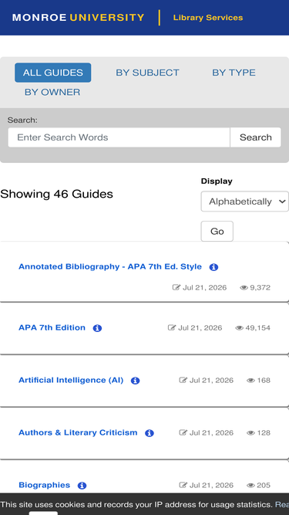Open Authors & Literary Criticism guide
This screenshot has width=289, height=515.
78,433
